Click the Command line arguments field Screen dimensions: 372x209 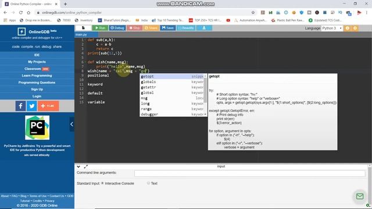(249, 174)
